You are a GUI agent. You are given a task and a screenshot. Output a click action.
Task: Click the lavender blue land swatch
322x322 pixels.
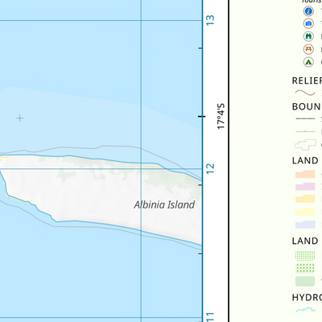click(x=305, y=225)
